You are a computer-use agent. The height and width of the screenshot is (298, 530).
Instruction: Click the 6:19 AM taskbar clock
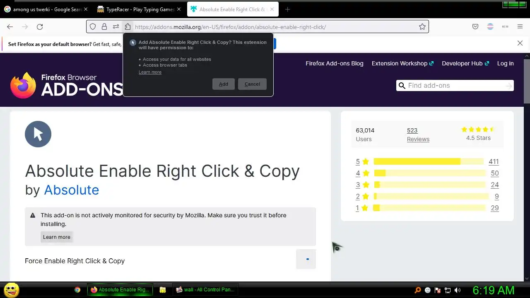coord(494,290)
